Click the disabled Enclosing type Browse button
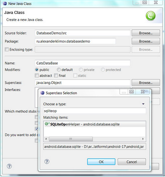The height and width of the screenshot is (177, 165). [146, 49]
